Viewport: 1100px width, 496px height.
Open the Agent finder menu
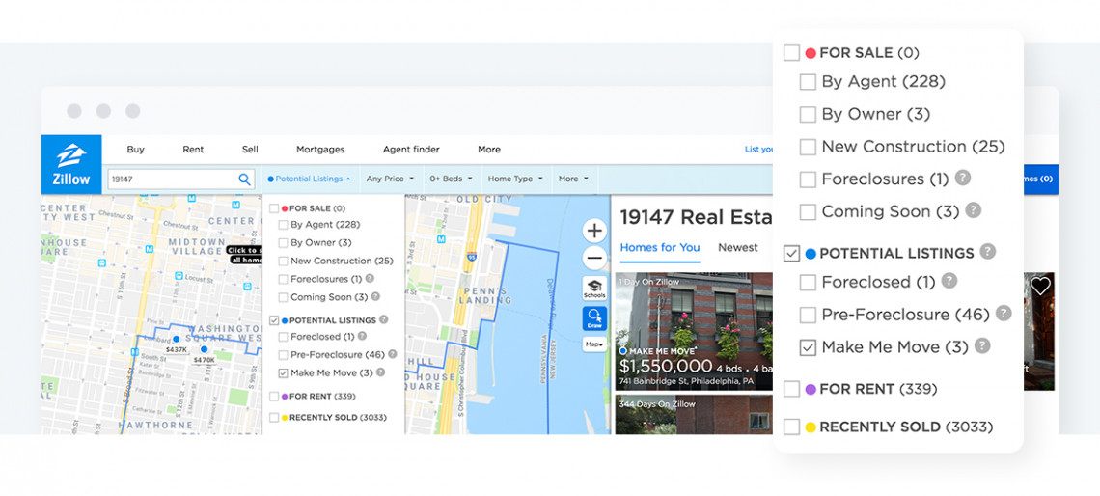(x=411, y=150)
